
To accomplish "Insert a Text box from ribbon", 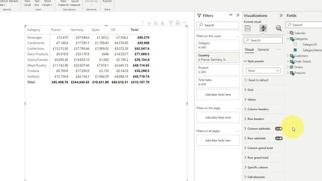I will pos(37,3).
